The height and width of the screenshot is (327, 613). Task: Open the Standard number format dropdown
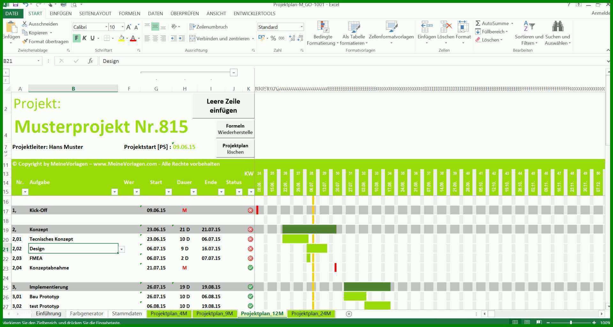[301, 27]
